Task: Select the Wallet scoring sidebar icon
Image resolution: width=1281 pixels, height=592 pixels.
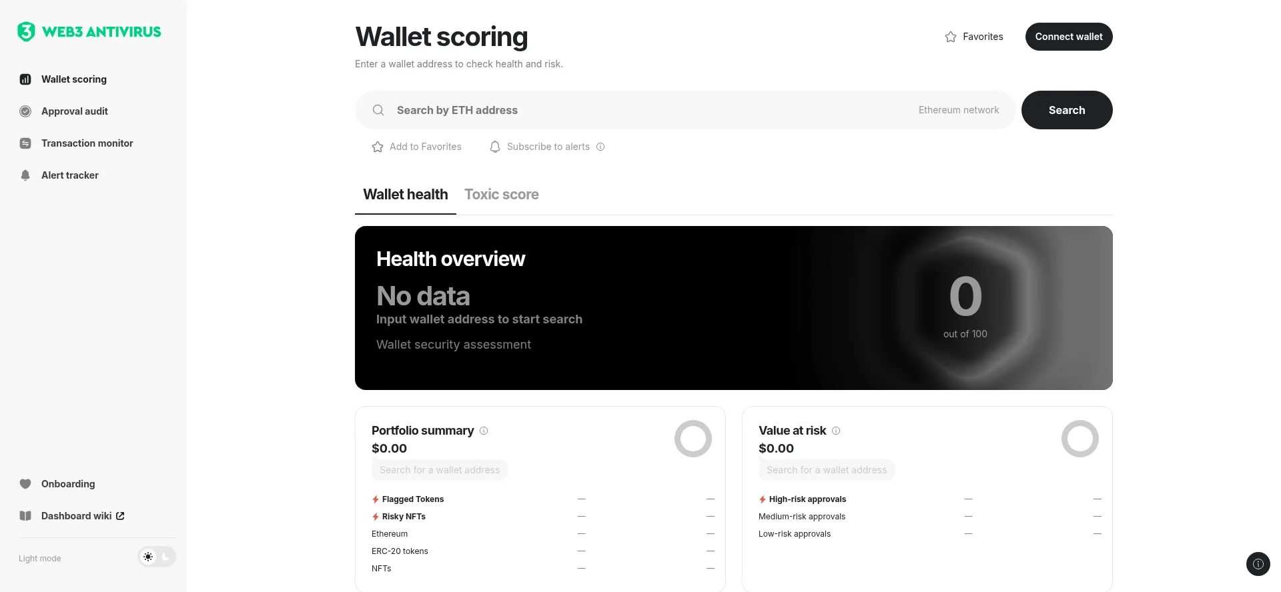Action: click(25, 79)
